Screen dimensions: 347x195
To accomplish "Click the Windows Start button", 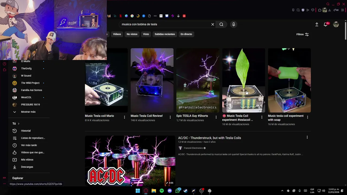I will coord(138,191).
